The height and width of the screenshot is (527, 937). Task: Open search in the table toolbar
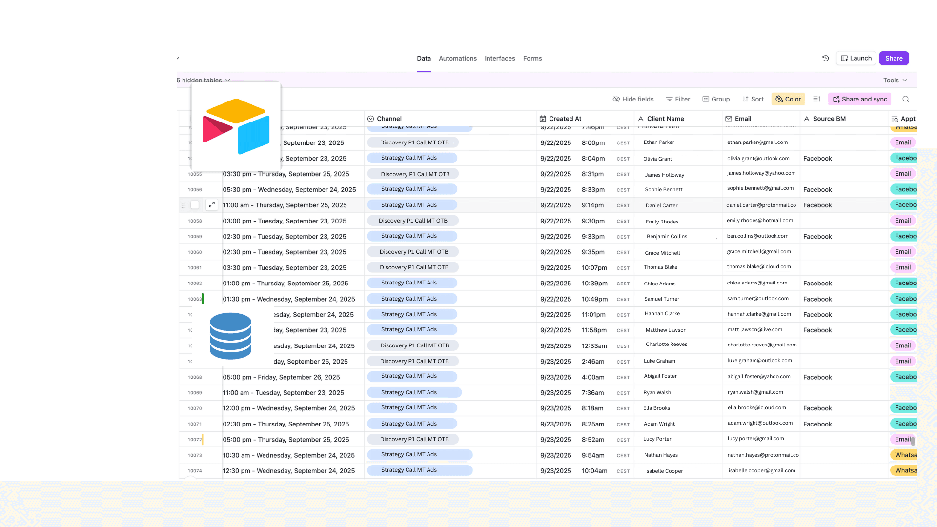click(x=906, y=99)
